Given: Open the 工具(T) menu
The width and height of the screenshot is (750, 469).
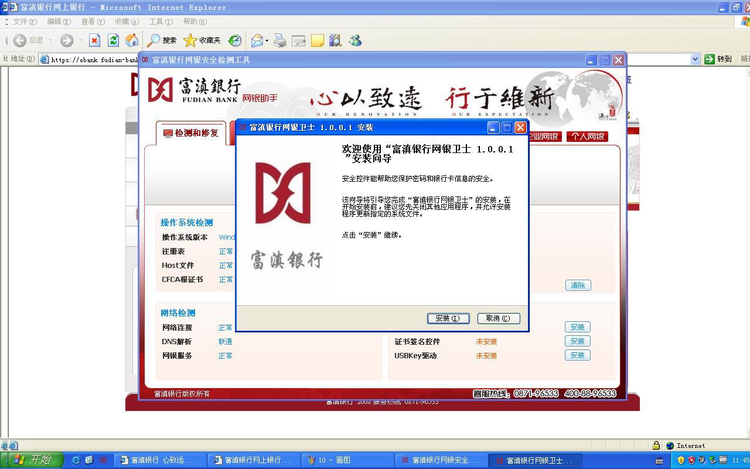Looking at the screenshot, I should pyautogui.click(x=161, y=21).
